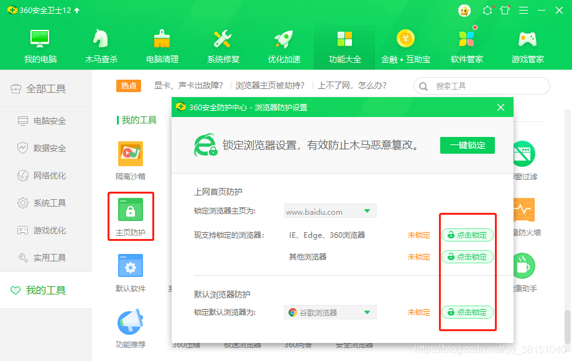The image size is (572, 361).
Task: Open 金融·互助宝 coin icon
Action: tap(405, 46)
